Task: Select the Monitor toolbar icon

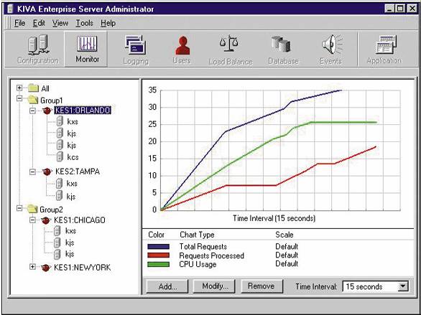Action: [x=86, y=49]
